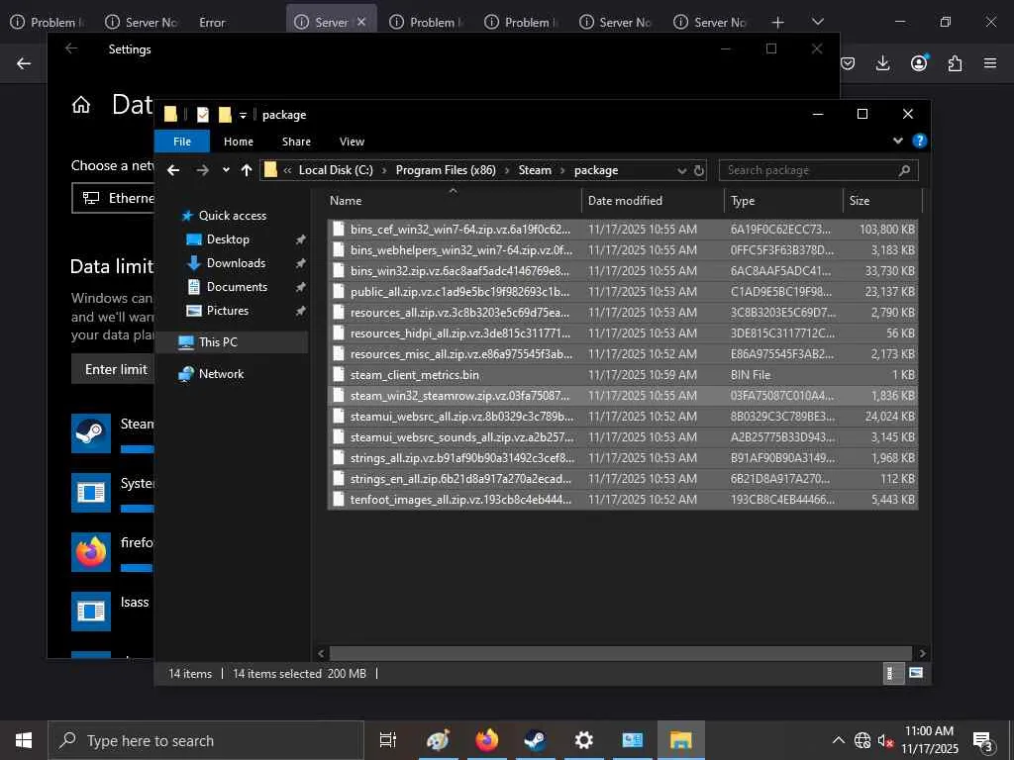This screenshot has width=1014, height=760.
Task: Open Documents in navigation pane
Action: pos(237,286)
